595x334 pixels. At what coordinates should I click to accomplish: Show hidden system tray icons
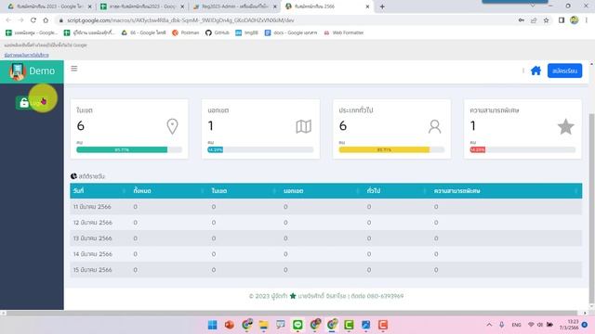pyautogui.click(x=489, y=325)
